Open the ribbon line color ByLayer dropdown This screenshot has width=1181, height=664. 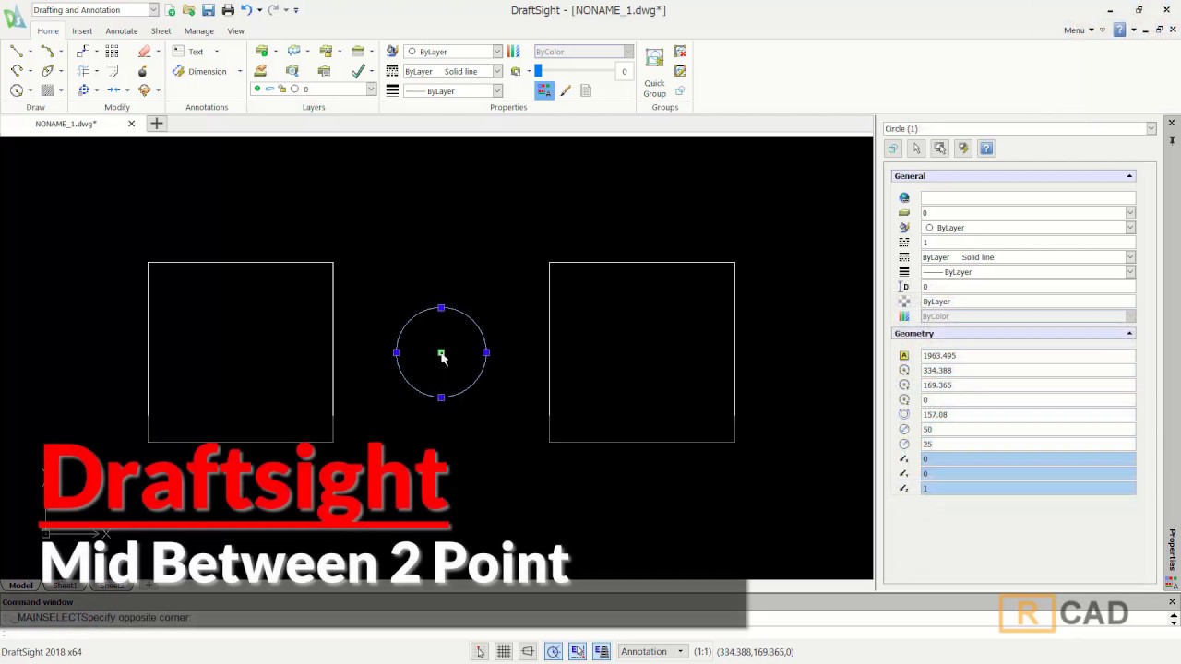pos(454,52)
